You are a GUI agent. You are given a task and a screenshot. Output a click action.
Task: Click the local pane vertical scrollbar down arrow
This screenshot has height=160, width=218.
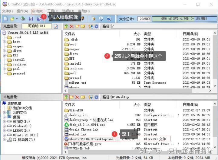coord(215,147)
